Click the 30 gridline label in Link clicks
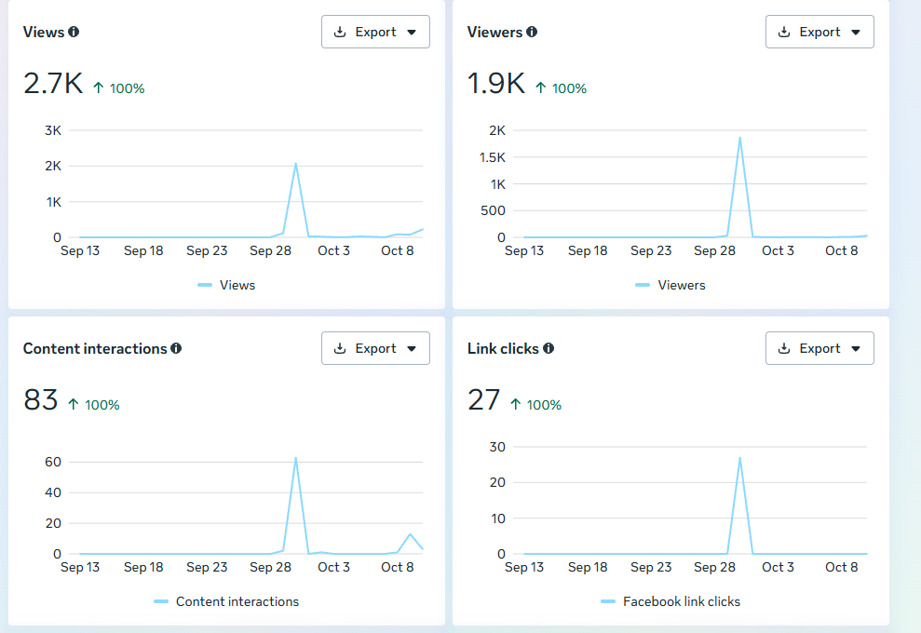 click(x=497, y=447)
